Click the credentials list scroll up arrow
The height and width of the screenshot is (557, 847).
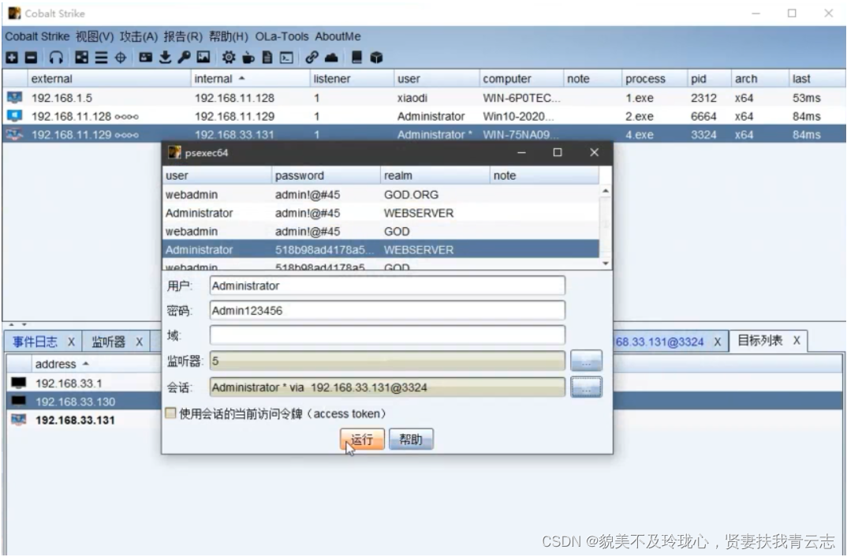pyautogui.click(x=606, y=191)
